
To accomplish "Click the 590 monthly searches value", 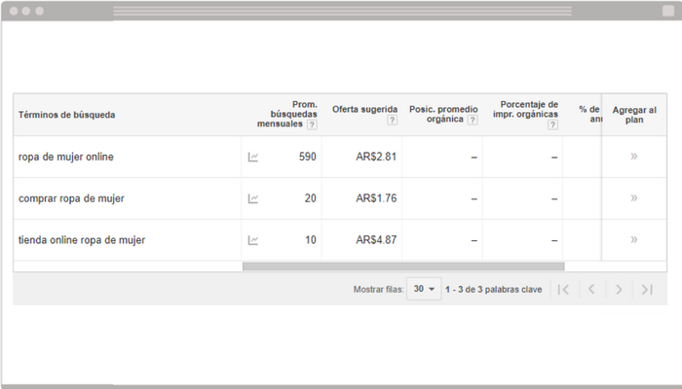I will (308, 157).
